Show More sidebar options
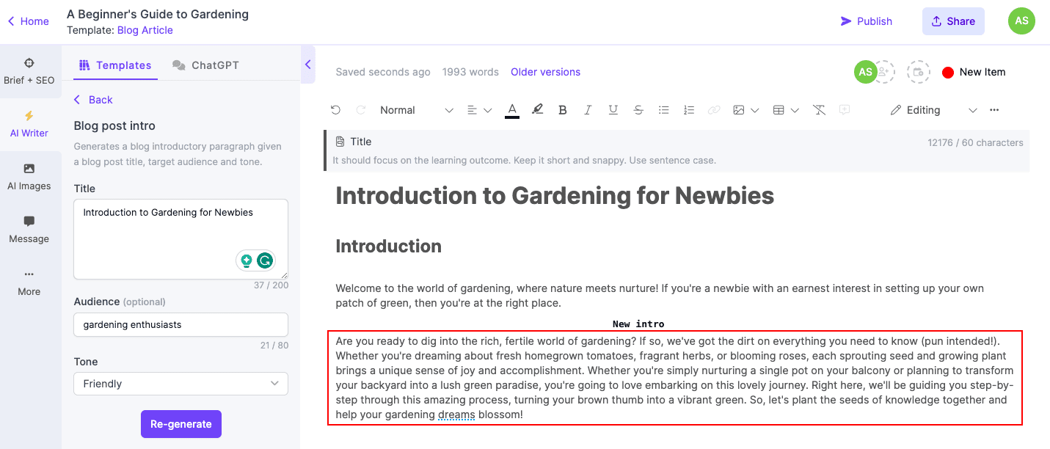Screen dimensions: 1050x449 coord(29,282)
